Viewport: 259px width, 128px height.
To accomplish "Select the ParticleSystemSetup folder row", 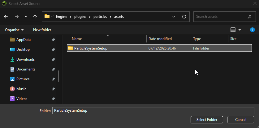I will pyautogui.click(x=159, y=48).
